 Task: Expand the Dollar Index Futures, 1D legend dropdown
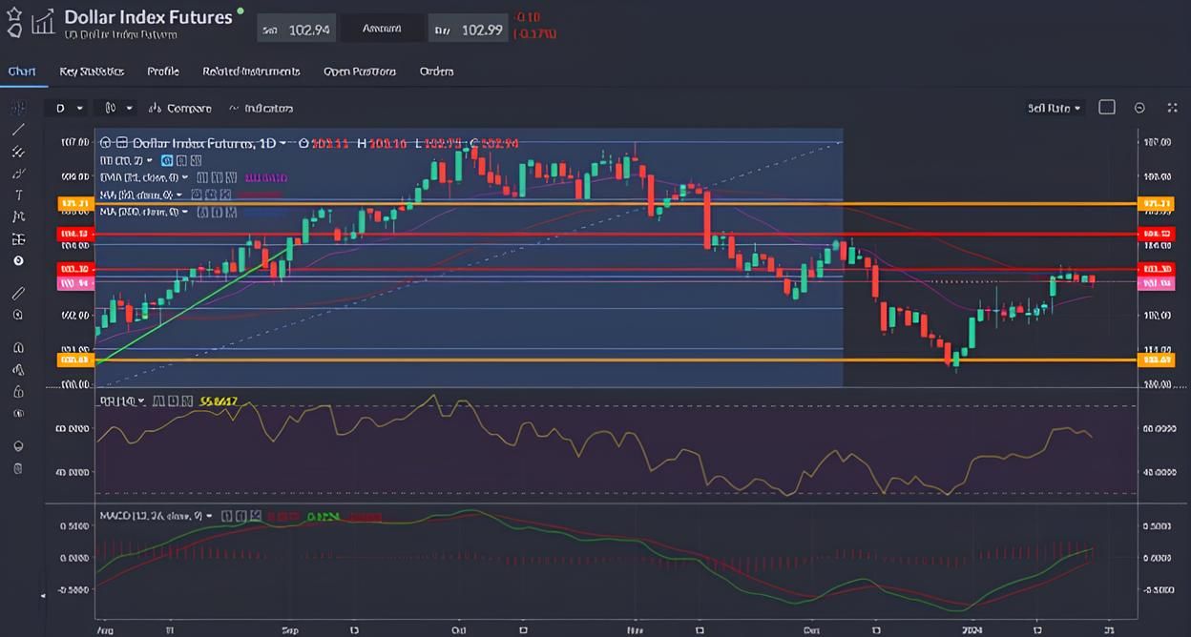click(x=282, y=143)
